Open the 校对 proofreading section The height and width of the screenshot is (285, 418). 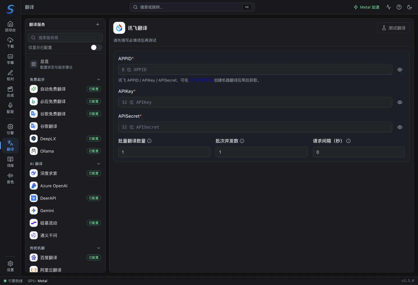pos(10,75)
